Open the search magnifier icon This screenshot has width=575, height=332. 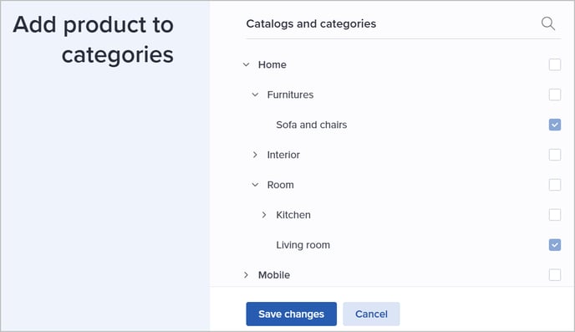[548, 24]
